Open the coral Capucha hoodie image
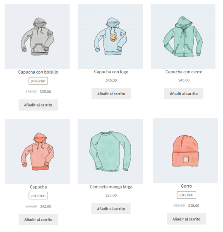This screenshot has height=232, width=223. coord(38,152)
